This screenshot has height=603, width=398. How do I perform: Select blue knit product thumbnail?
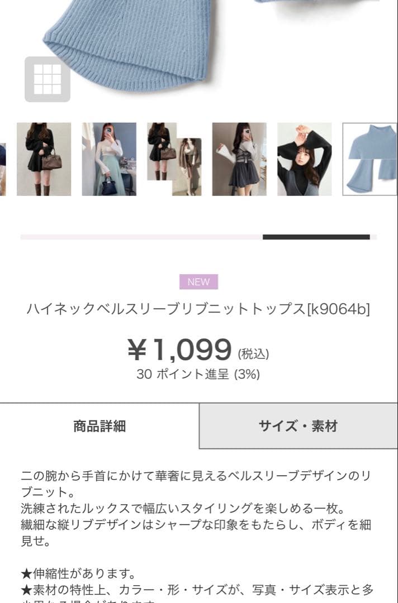[370, 159]
